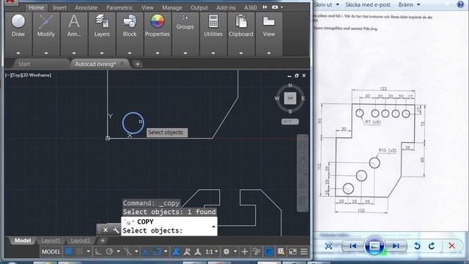The height and width of the screenshot is (264, 469).
Task: Click the S compass direction on the ViewCube
Action: (290, 111)
